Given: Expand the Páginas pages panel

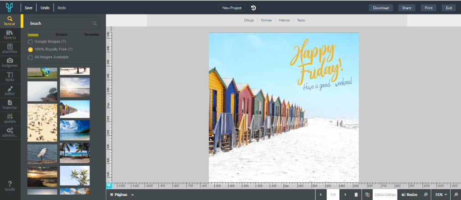Looking at the screenshot, I should (122, 195).
